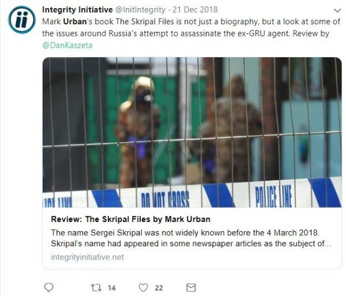Viewport: 346px width, 296px height.
Task: Open the Integrity Initiative account name
Action: tap(77, 10)
